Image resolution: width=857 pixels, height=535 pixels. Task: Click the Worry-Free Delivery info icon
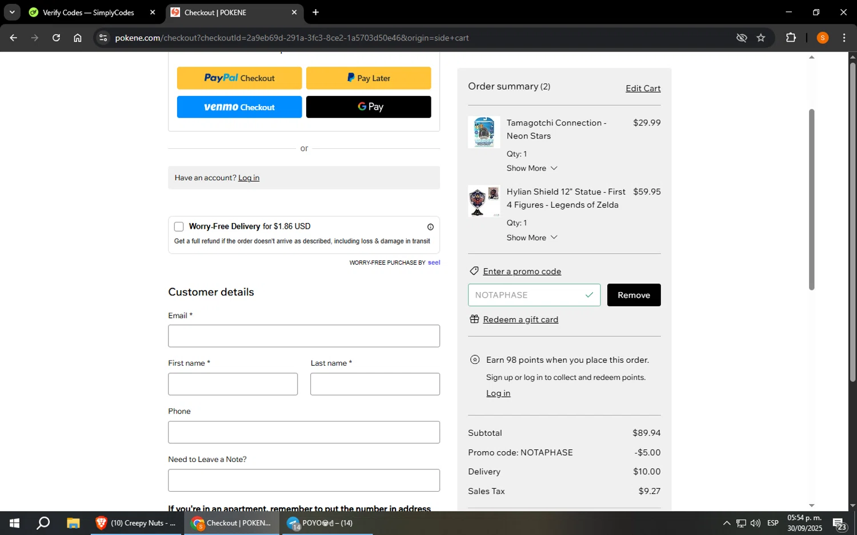pyautogui.click(x=431, y=227)
